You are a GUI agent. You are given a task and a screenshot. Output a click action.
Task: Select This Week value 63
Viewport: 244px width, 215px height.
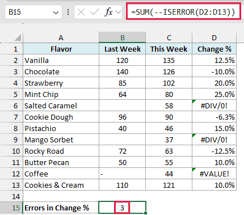tap(169, 151)
